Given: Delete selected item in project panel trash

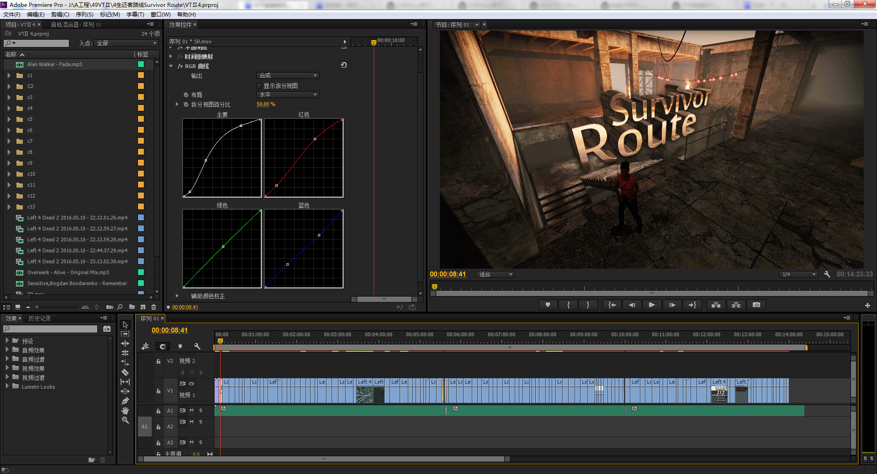Looking at the screenshot, I should [x=154, y=307].
